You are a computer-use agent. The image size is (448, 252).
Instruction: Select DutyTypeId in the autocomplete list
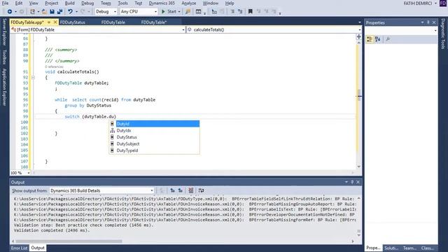[x=154, y=150]
